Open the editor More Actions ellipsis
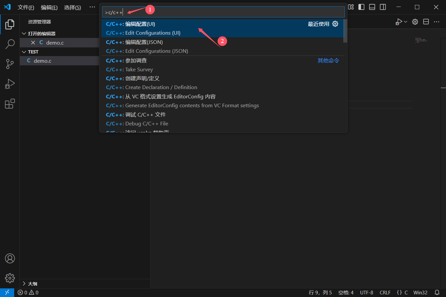The image size is (446, 297). click(x=437, y=22)
